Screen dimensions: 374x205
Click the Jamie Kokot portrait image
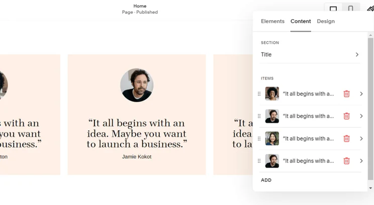tap(137, 85)
